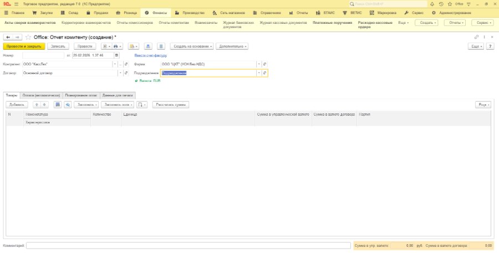499x253 pixels.
Task: Open the Продажи section
Action: 98,13
